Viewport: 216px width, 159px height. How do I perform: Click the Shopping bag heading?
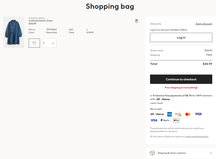pos(110,6)
